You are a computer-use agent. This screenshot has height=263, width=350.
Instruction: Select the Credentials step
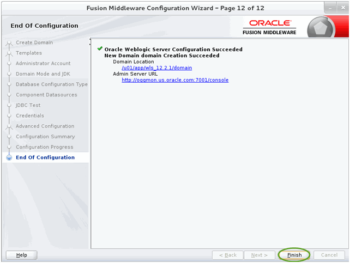click(x=30, y=115)
